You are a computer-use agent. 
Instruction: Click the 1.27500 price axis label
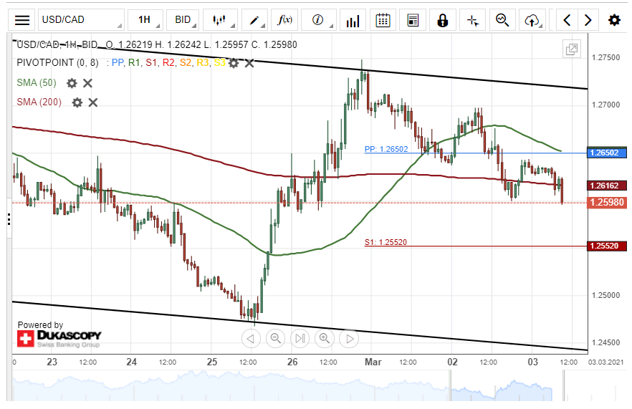(x=605, y=57)
